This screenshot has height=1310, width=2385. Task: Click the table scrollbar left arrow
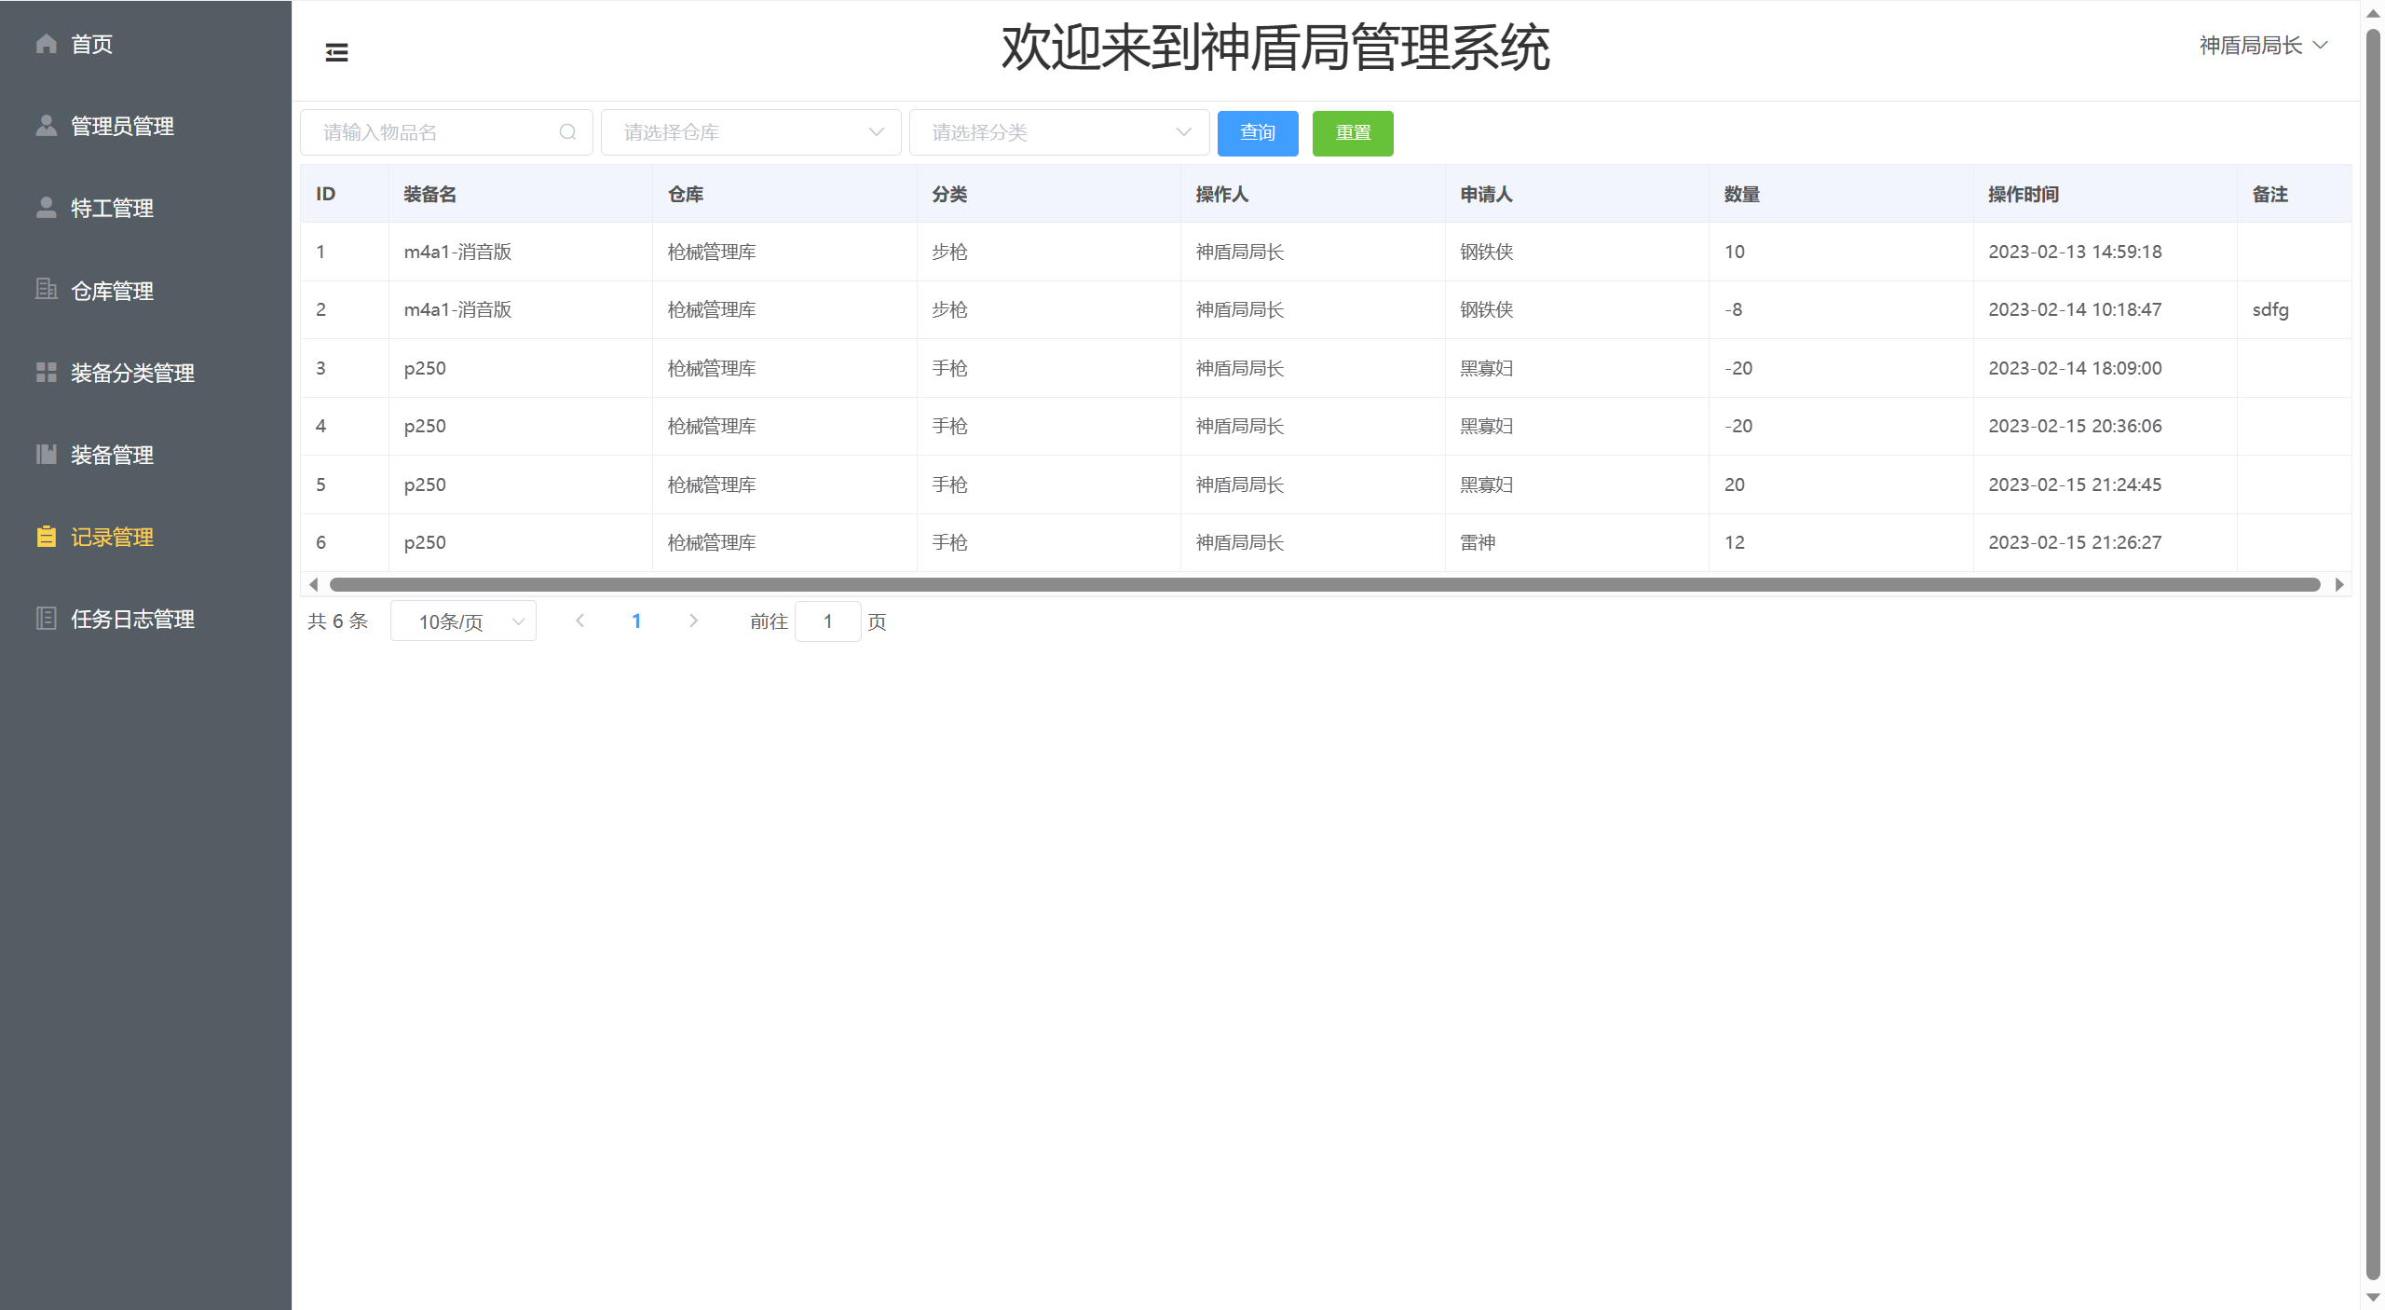click(x=313, y=584)
